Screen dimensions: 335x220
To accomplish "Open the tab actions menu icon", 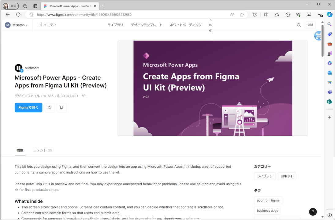I will 35,6.
